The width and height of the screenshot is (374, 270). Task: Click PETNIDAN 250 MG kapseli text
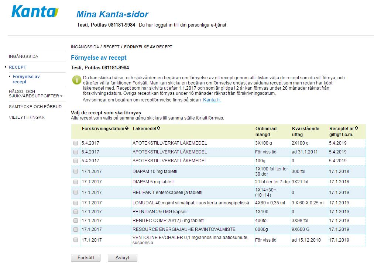[x=160, y=212]
